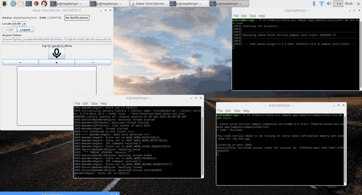This screenshot has width=362, height=195.
Task: Open the Locale en-IN dropdown
Action: 24,24
